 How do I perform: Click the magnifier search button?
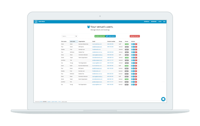(76, 36)
